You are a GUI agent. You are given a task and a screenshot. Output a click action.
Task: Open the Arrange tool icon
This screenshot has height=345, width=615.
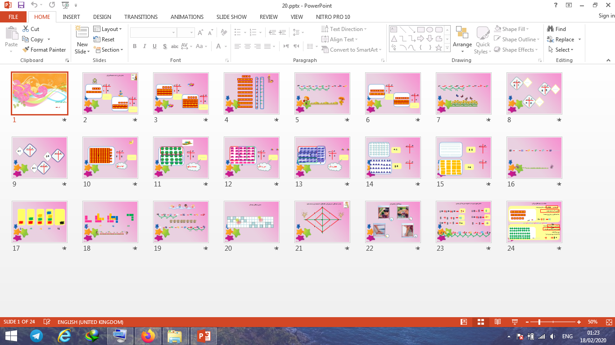click(462, 33)
